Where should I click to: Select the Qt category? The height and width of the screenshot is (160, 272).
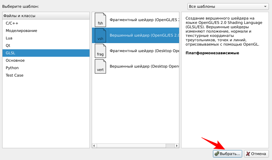tap(8, 46)
